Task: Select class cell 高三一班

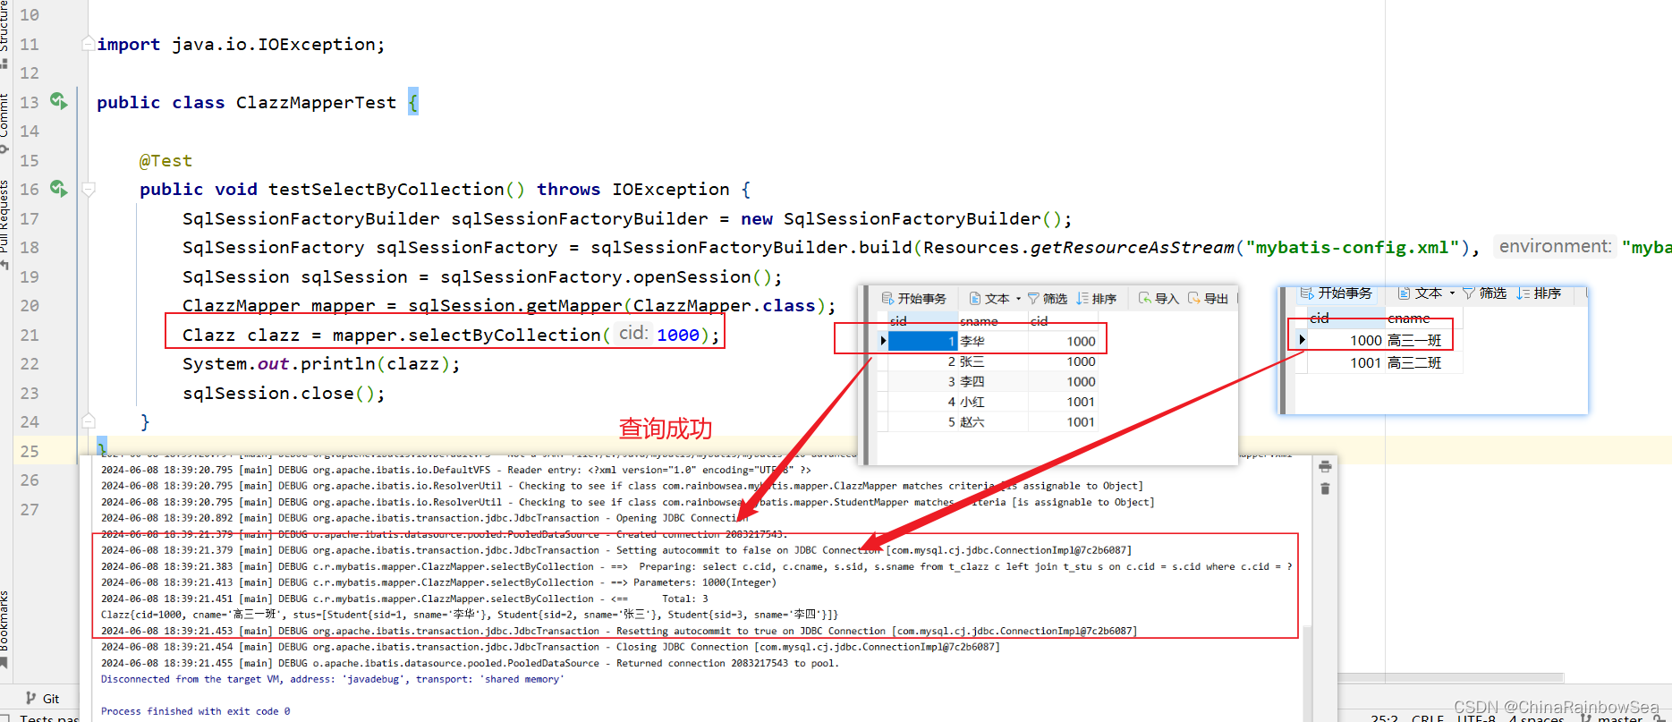Action: 1422,340
